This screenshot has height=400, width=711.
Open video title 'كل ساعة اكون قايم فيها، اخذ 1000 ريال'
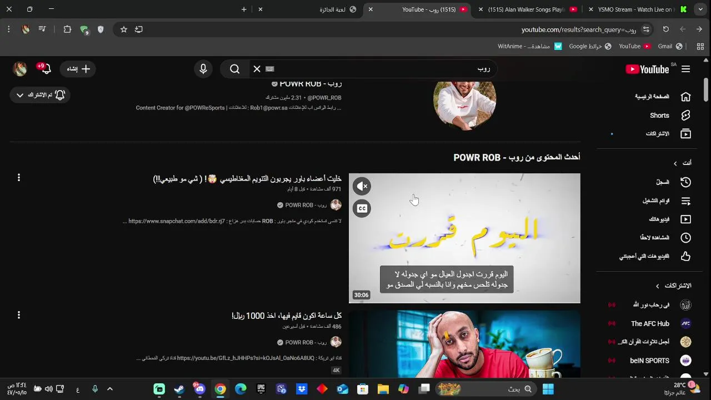pyautogui.click(x=287, y=316)
